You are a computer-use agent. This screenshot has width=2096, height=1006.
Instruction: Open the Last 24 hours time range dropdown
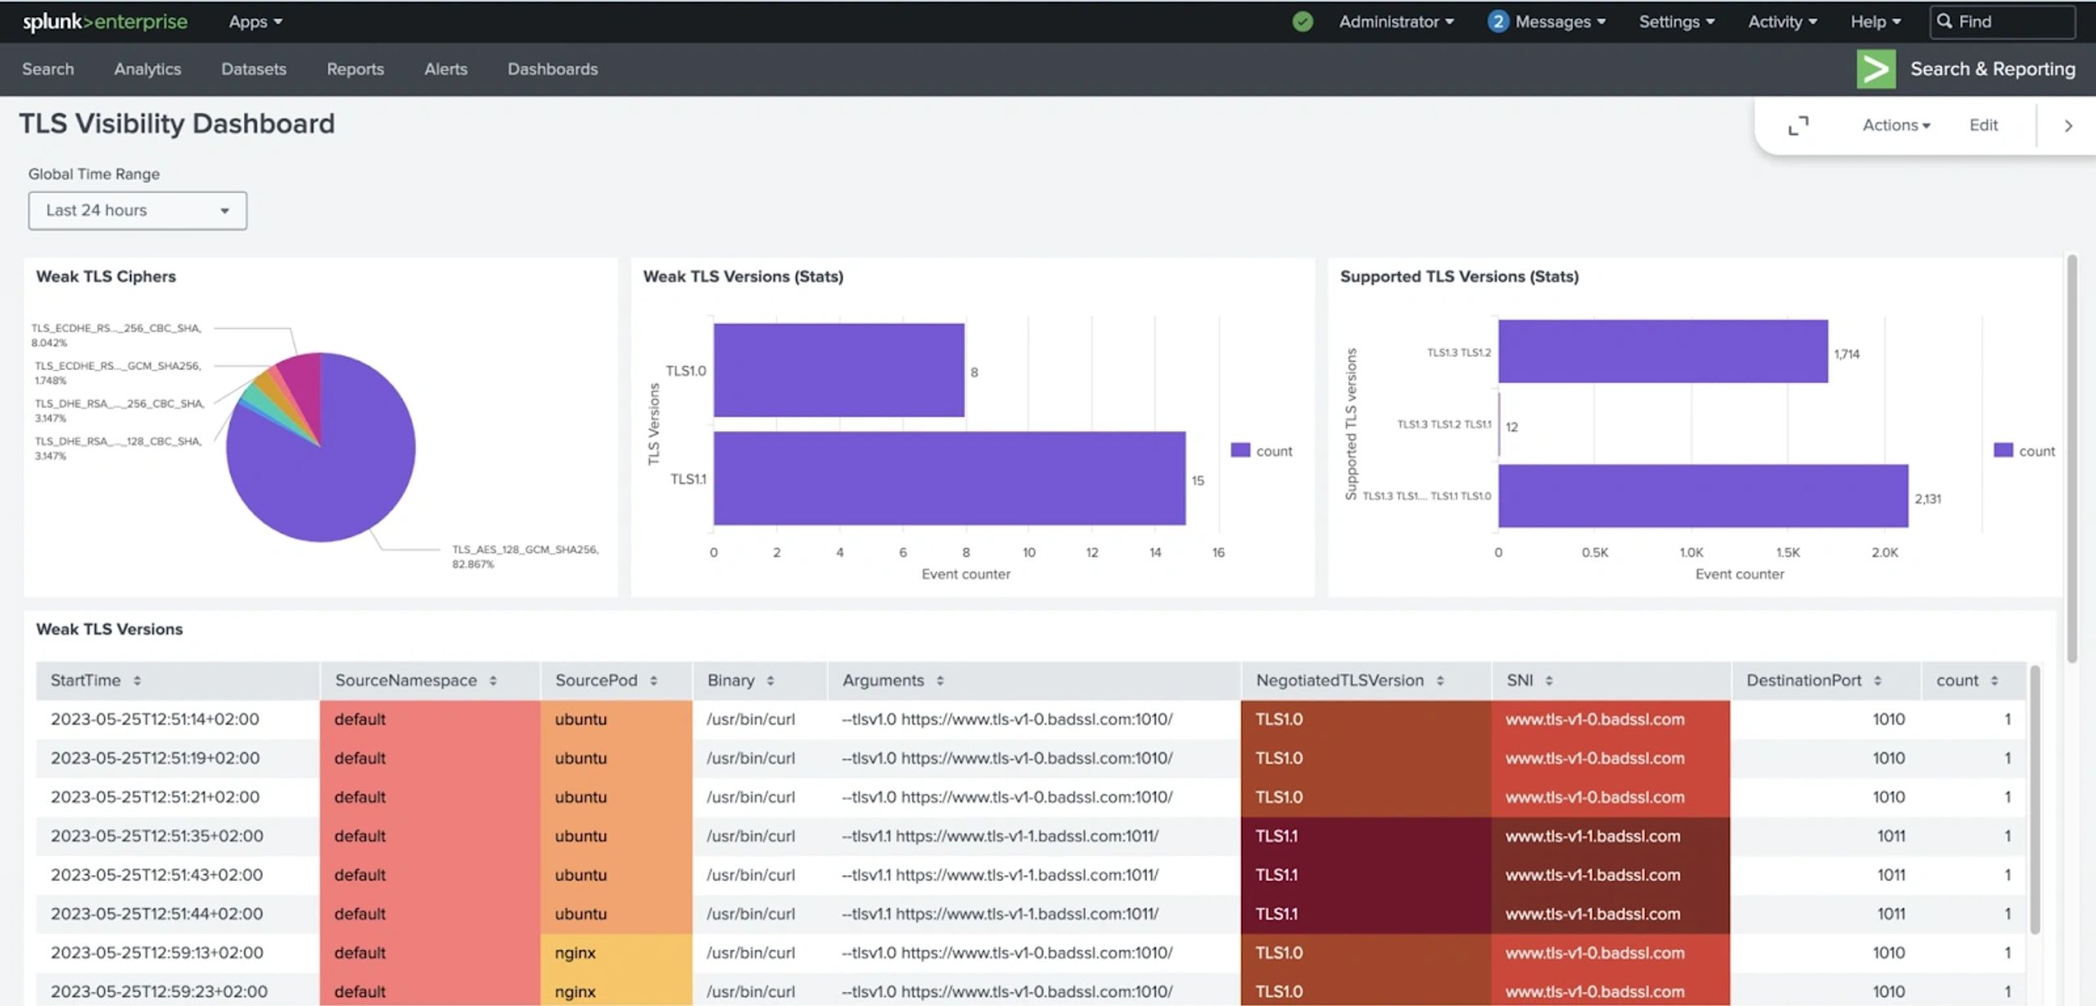tap(138, 210)
